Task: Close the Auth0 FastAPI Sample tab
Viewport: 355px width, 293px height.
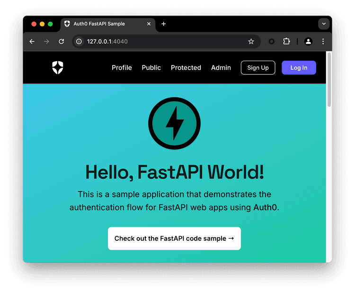Action: [x=149, y=24]
